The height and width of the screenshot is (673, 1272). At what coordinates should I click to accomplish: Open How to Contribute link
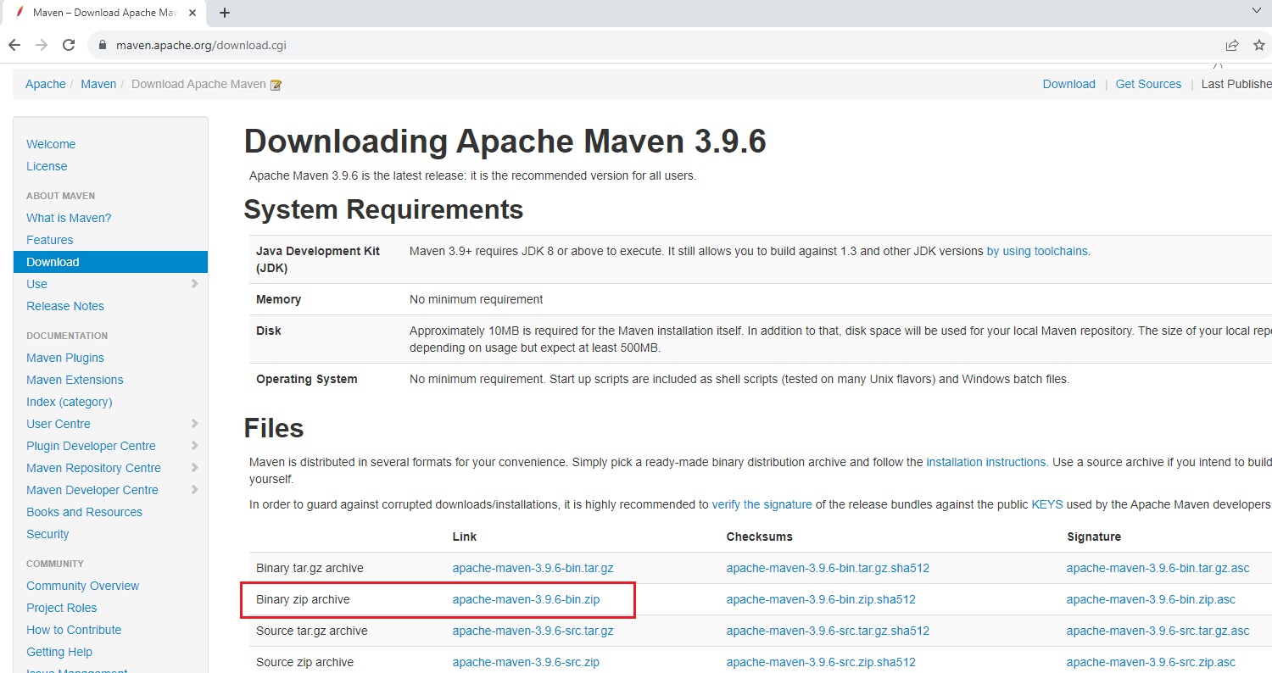tap(74, 630)
